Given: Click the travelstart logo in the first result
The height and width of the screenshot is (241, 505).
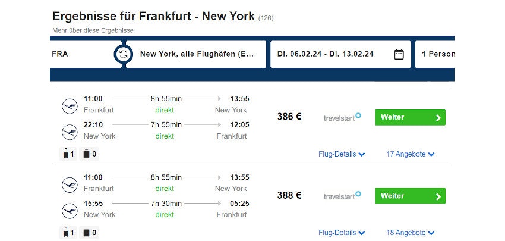Looking at the screenshot, I should pyautogui.click(x=342, y=117).
